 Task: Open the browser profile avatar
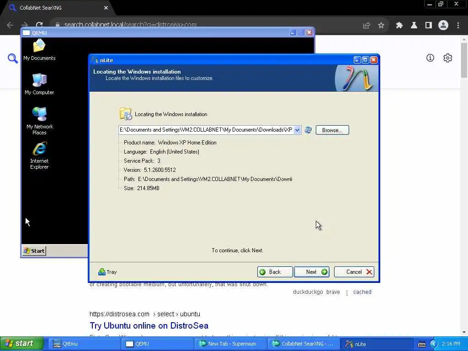[x=443, y=26]
